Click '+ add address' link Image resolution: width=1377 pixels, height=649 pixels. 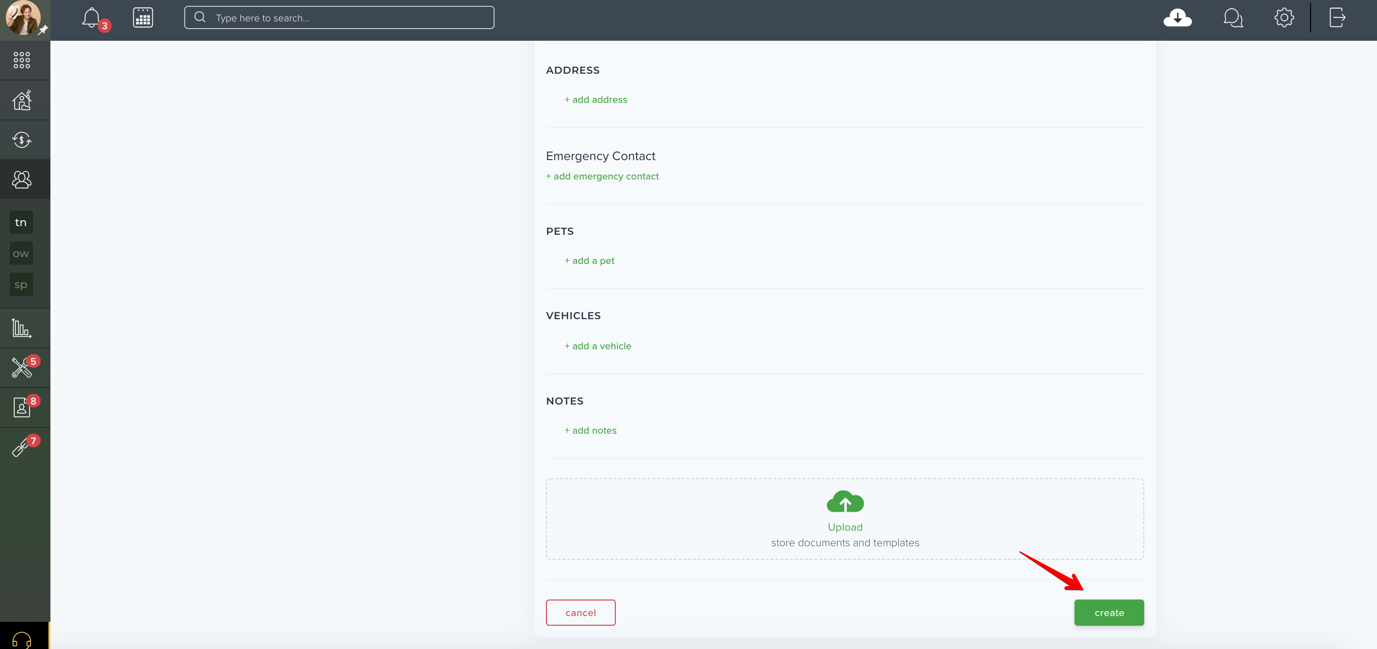click(595, 99)
